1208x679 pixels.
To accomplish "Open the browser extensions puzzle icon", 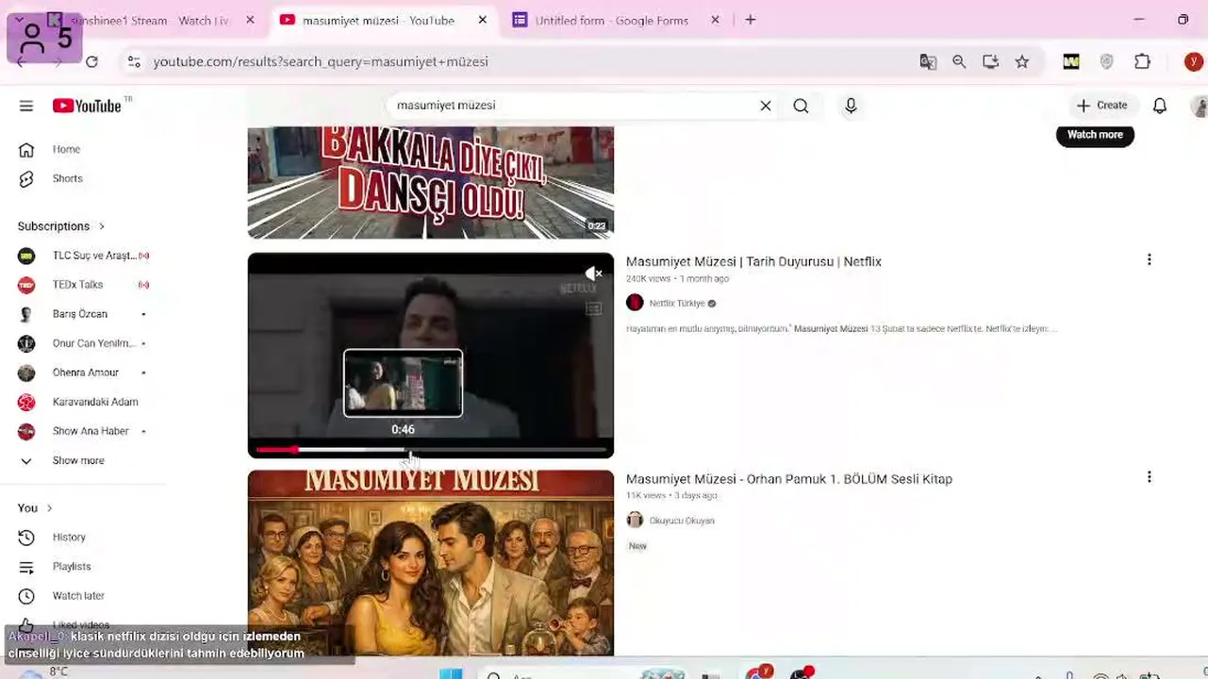I will [x=1143, y=61].
